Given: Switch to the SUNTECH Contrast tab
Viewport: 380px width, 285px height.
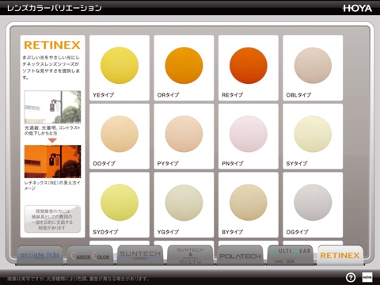Looking at the screenshot, I should [140, 256].
